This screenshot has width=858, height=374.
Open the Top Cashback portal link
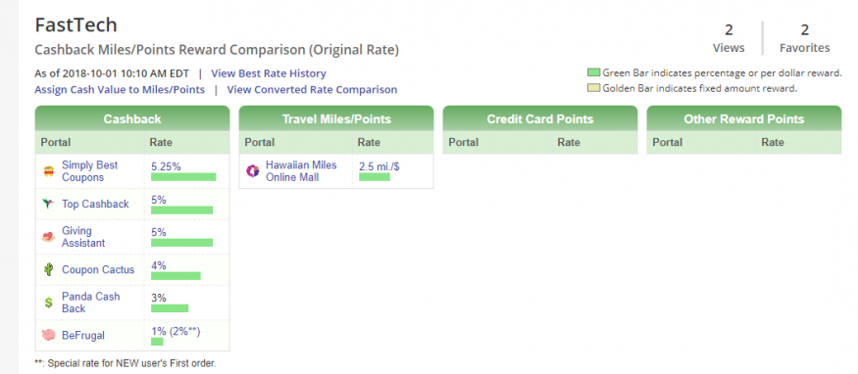coord(95,205)
